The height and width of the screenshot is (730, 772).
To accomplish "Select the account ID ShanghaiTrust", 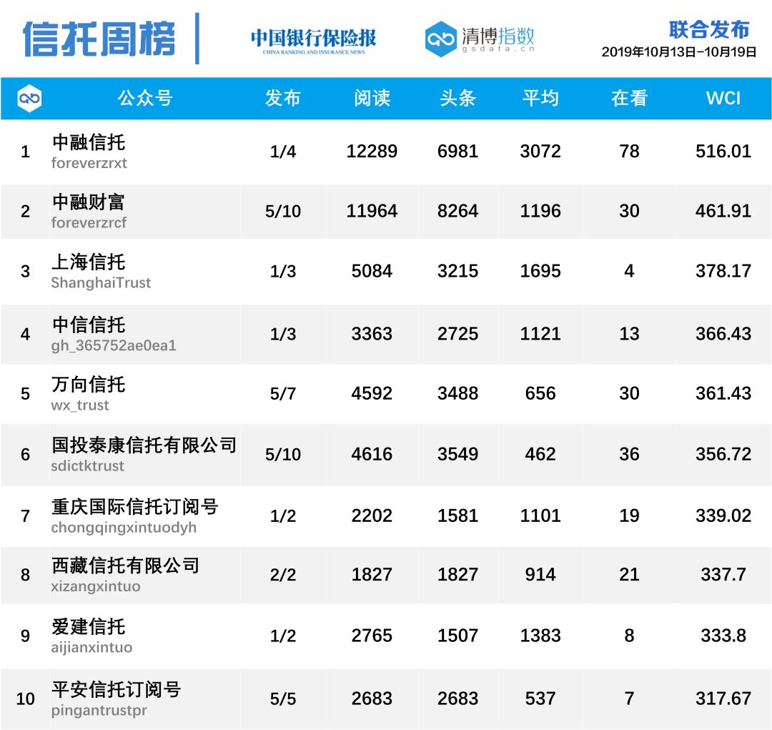I will point(101,282).
